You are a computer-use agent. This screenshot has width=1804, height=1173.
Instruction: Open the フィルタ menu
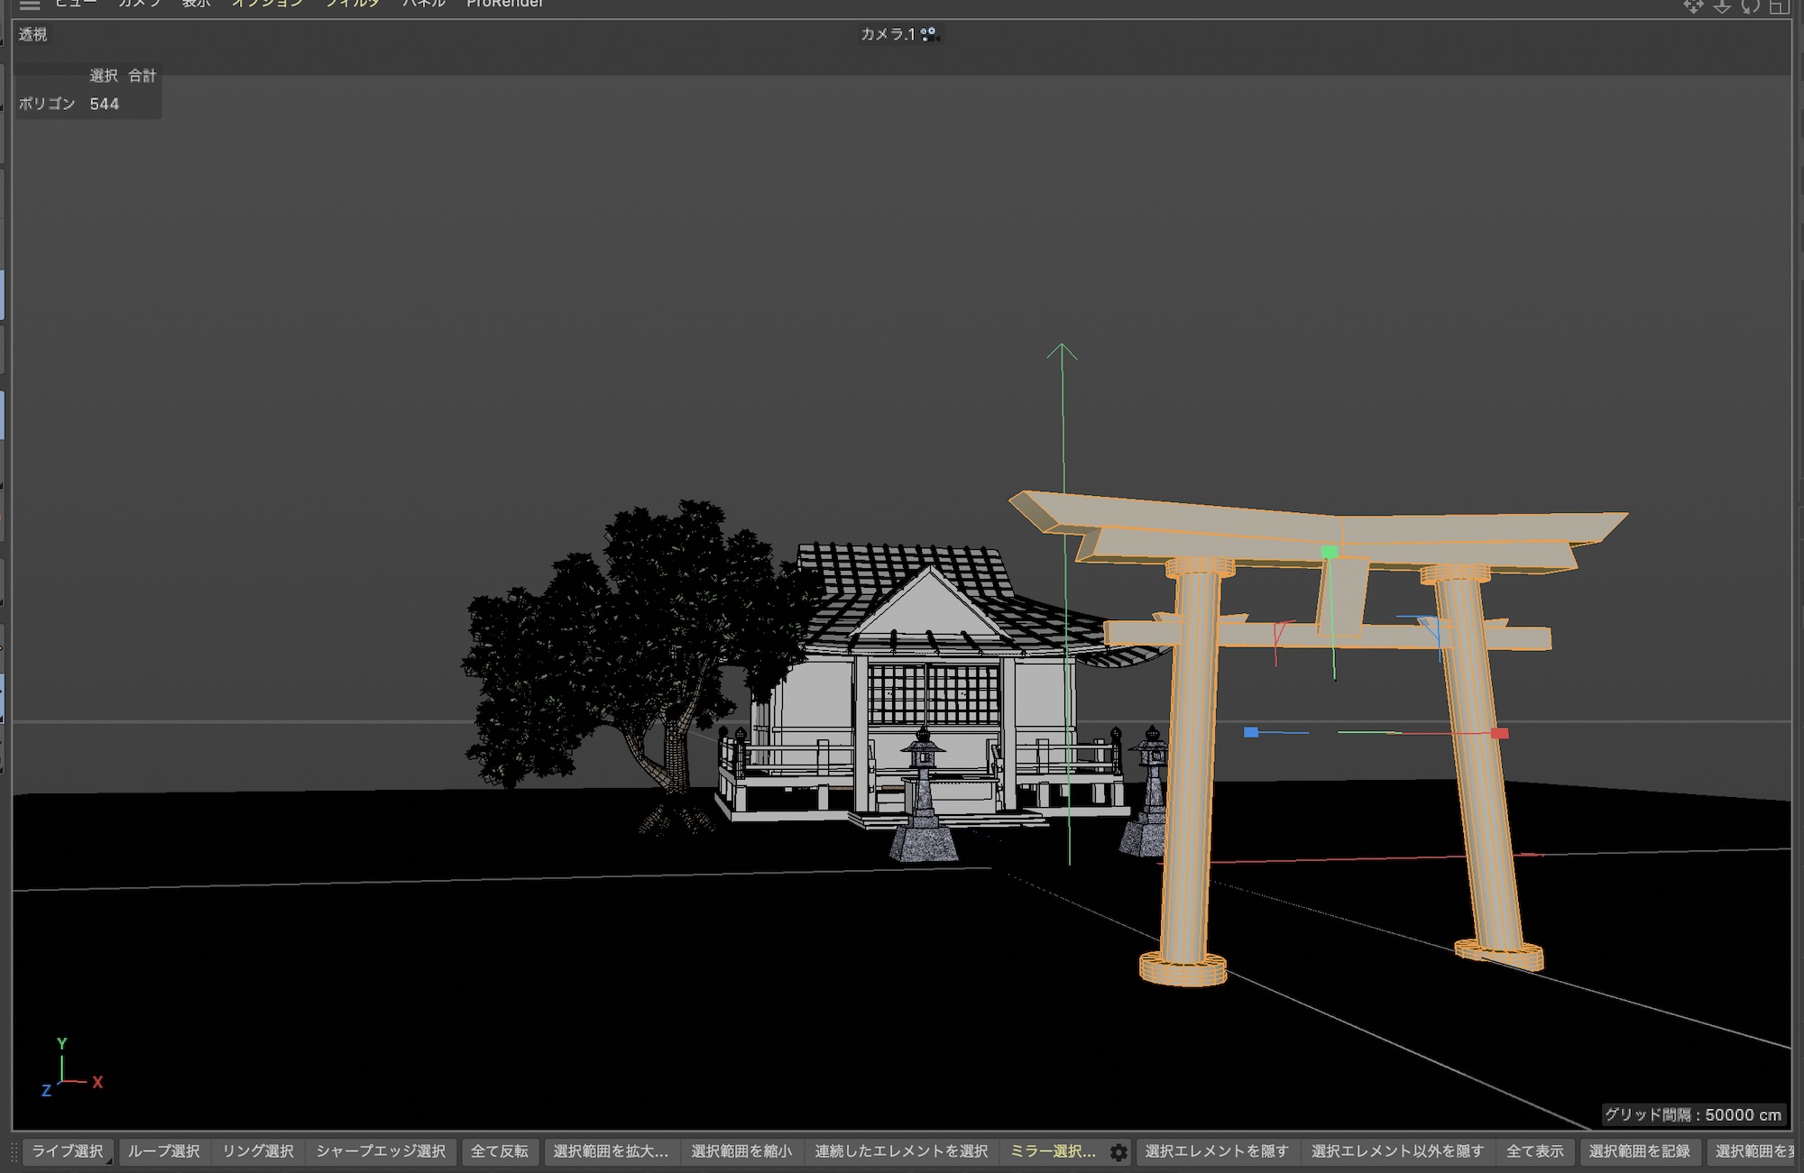pyautogui.click(x=353, y=4)
